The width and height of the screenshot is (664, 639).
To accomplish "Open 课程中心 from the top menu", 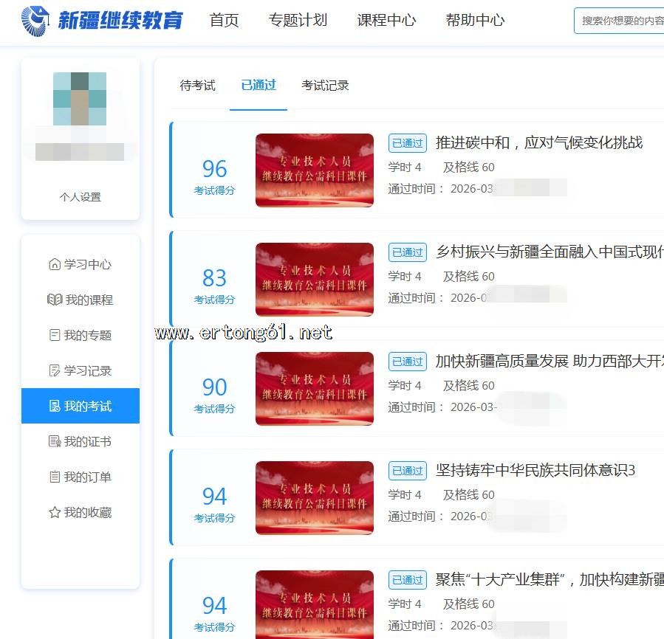I will click(386, 21).
